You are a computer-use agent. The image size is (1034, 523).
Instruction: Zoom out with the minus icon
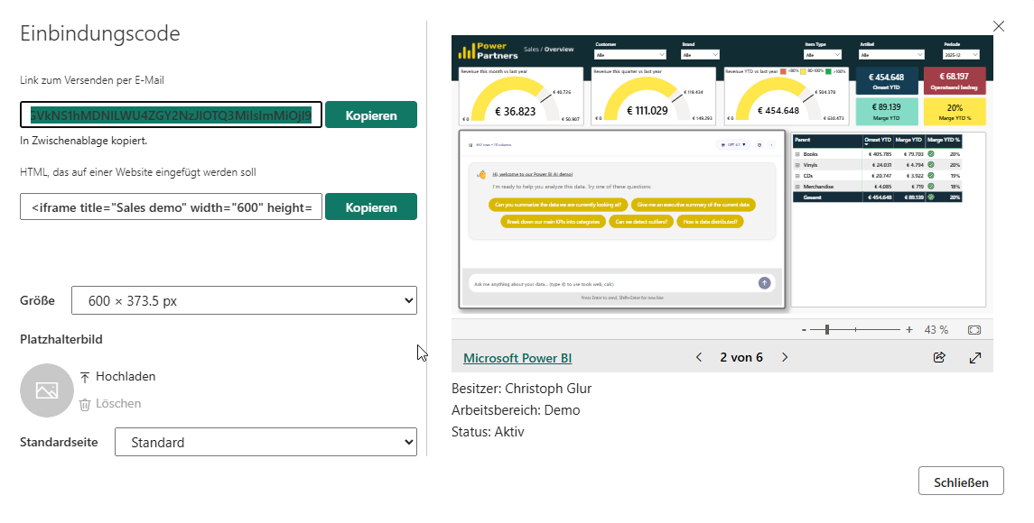[x=804, y=330]
